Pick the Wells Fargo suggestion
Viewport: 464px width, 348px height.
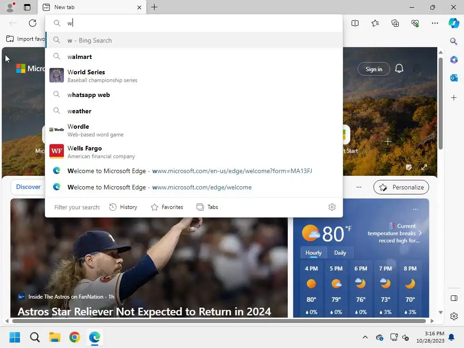[194, 152]
